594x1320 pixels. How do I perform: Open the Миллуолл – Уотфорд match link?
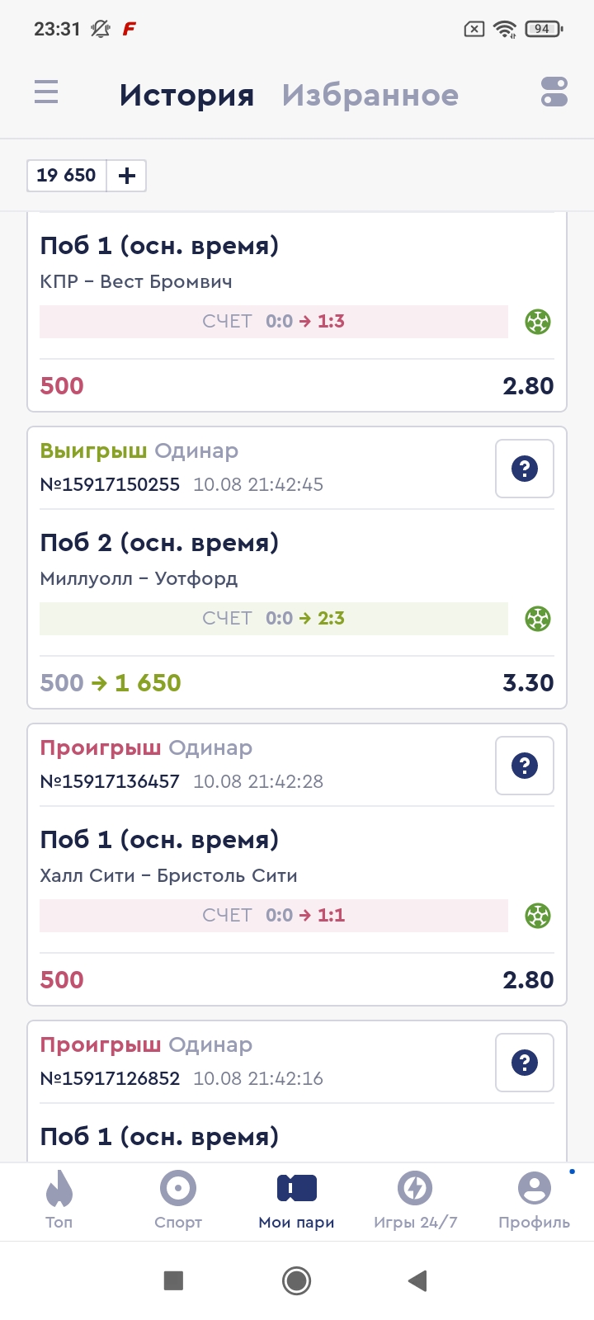point(139,578)
